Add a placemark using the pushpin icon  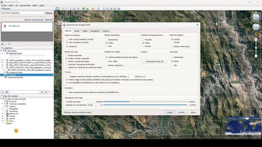tap(63, 9)
